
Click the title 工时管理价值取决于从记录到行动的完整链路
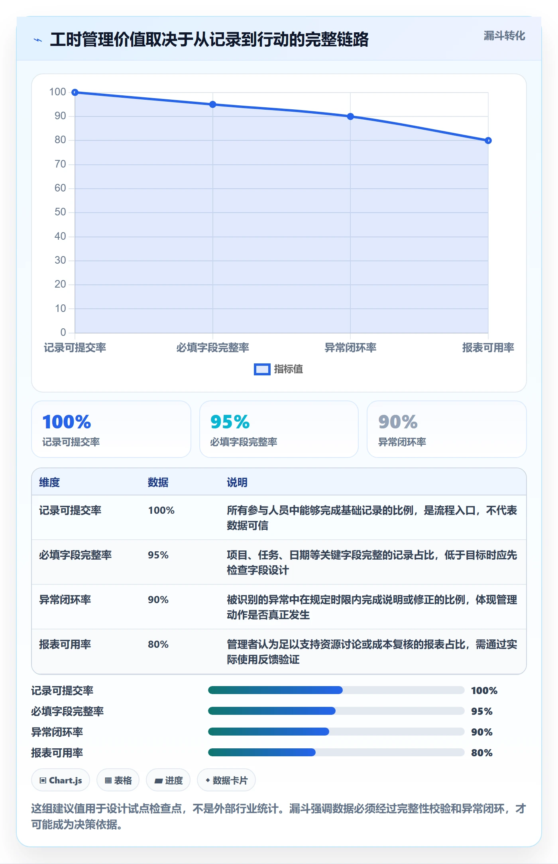pos(209,39)
